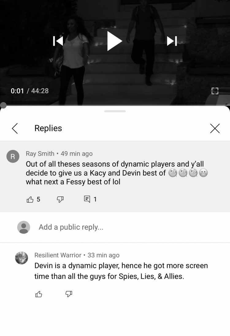The height and width of the screenshot is (336, 230).
Task: Click the Resilient Warrior username
Action: 58,255
